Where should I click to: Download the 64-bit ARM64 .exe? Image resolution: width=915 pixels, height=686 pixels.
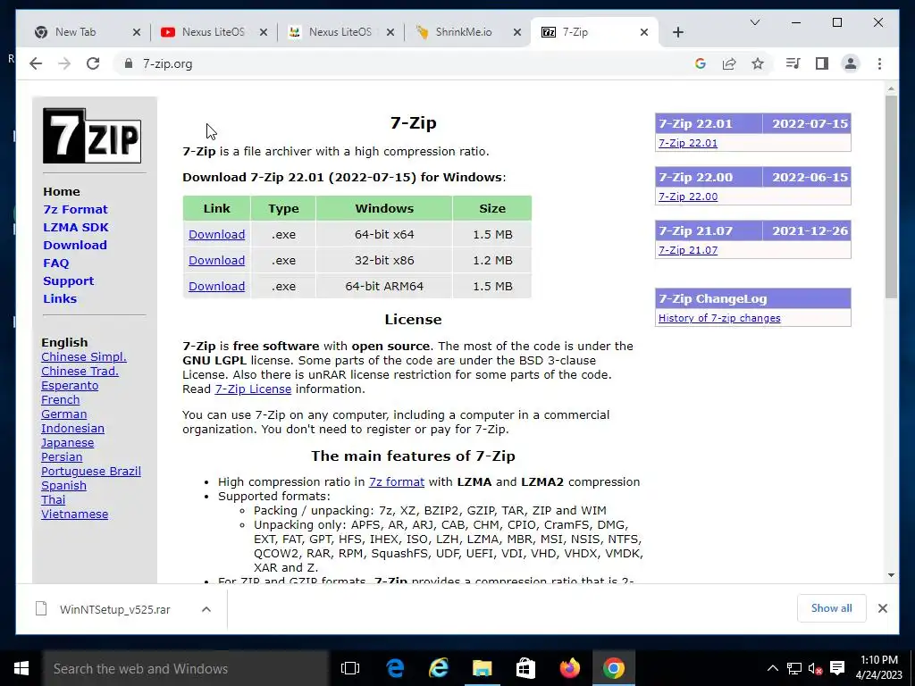[x=216, y=287]
